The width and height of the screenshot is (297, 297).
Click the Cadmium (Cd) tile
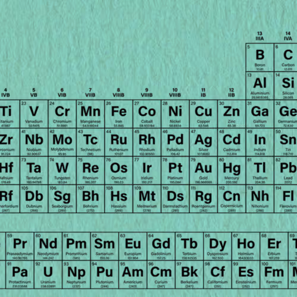pos(232,143)
